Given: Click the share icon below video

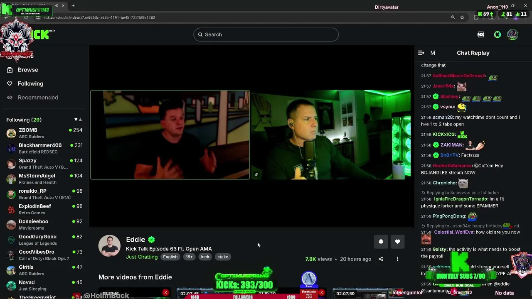Looking at the screenshot, I should [x=381, y=259].
